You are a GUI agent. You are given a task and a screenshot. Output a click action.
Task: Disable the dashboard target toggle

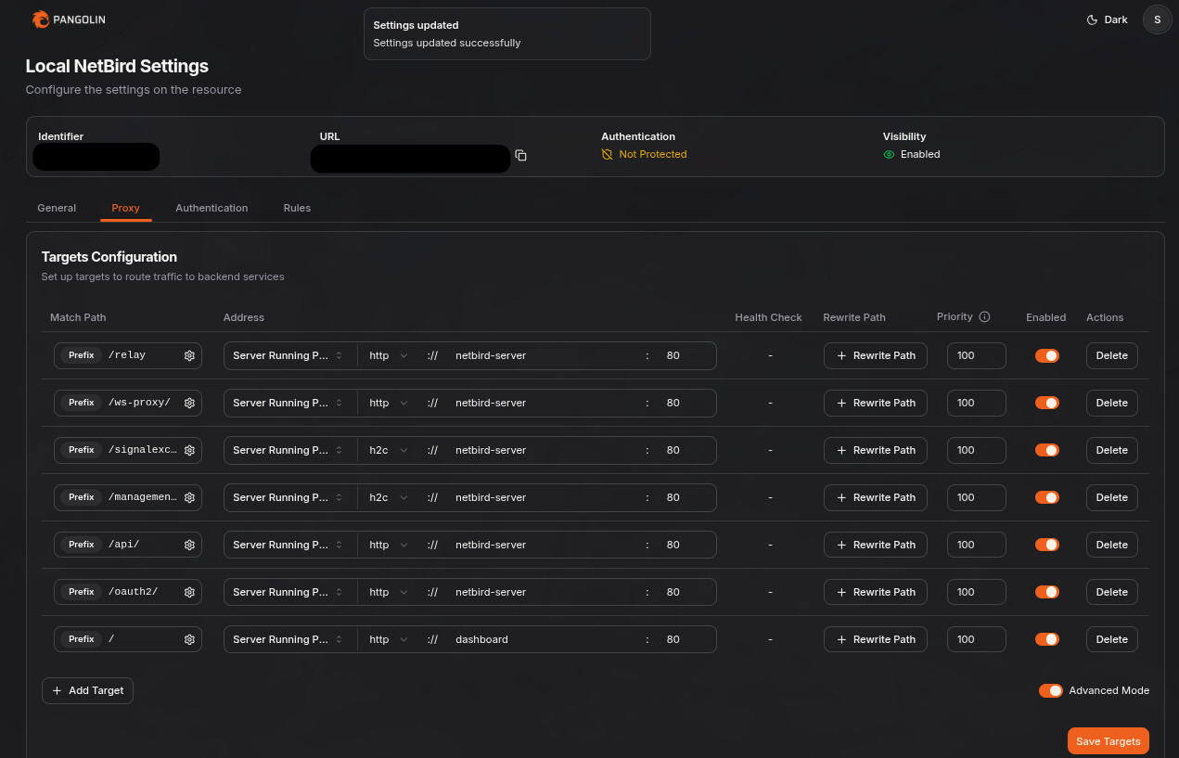[x=1046, y=639]
